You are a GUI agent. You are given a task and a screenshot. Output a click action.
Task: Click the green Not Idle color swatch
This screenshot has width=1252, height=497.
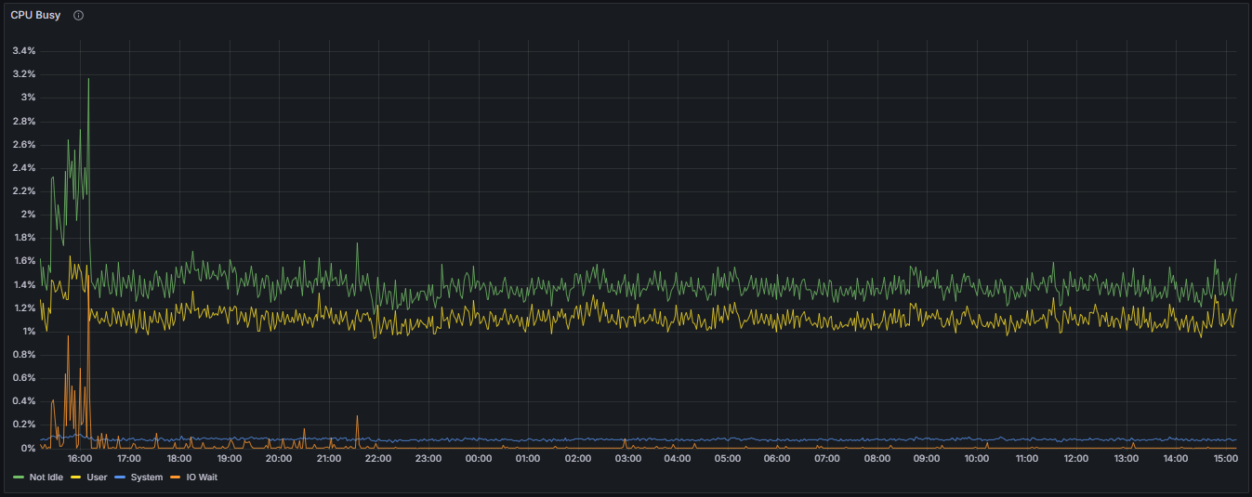[x=19, y=477]
